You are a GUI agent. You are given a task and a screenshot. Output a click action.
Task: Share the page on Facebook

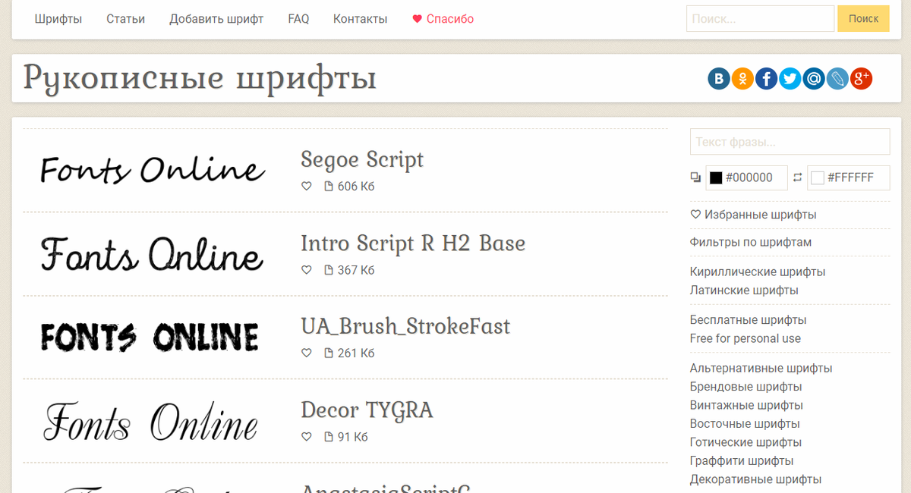766,78
